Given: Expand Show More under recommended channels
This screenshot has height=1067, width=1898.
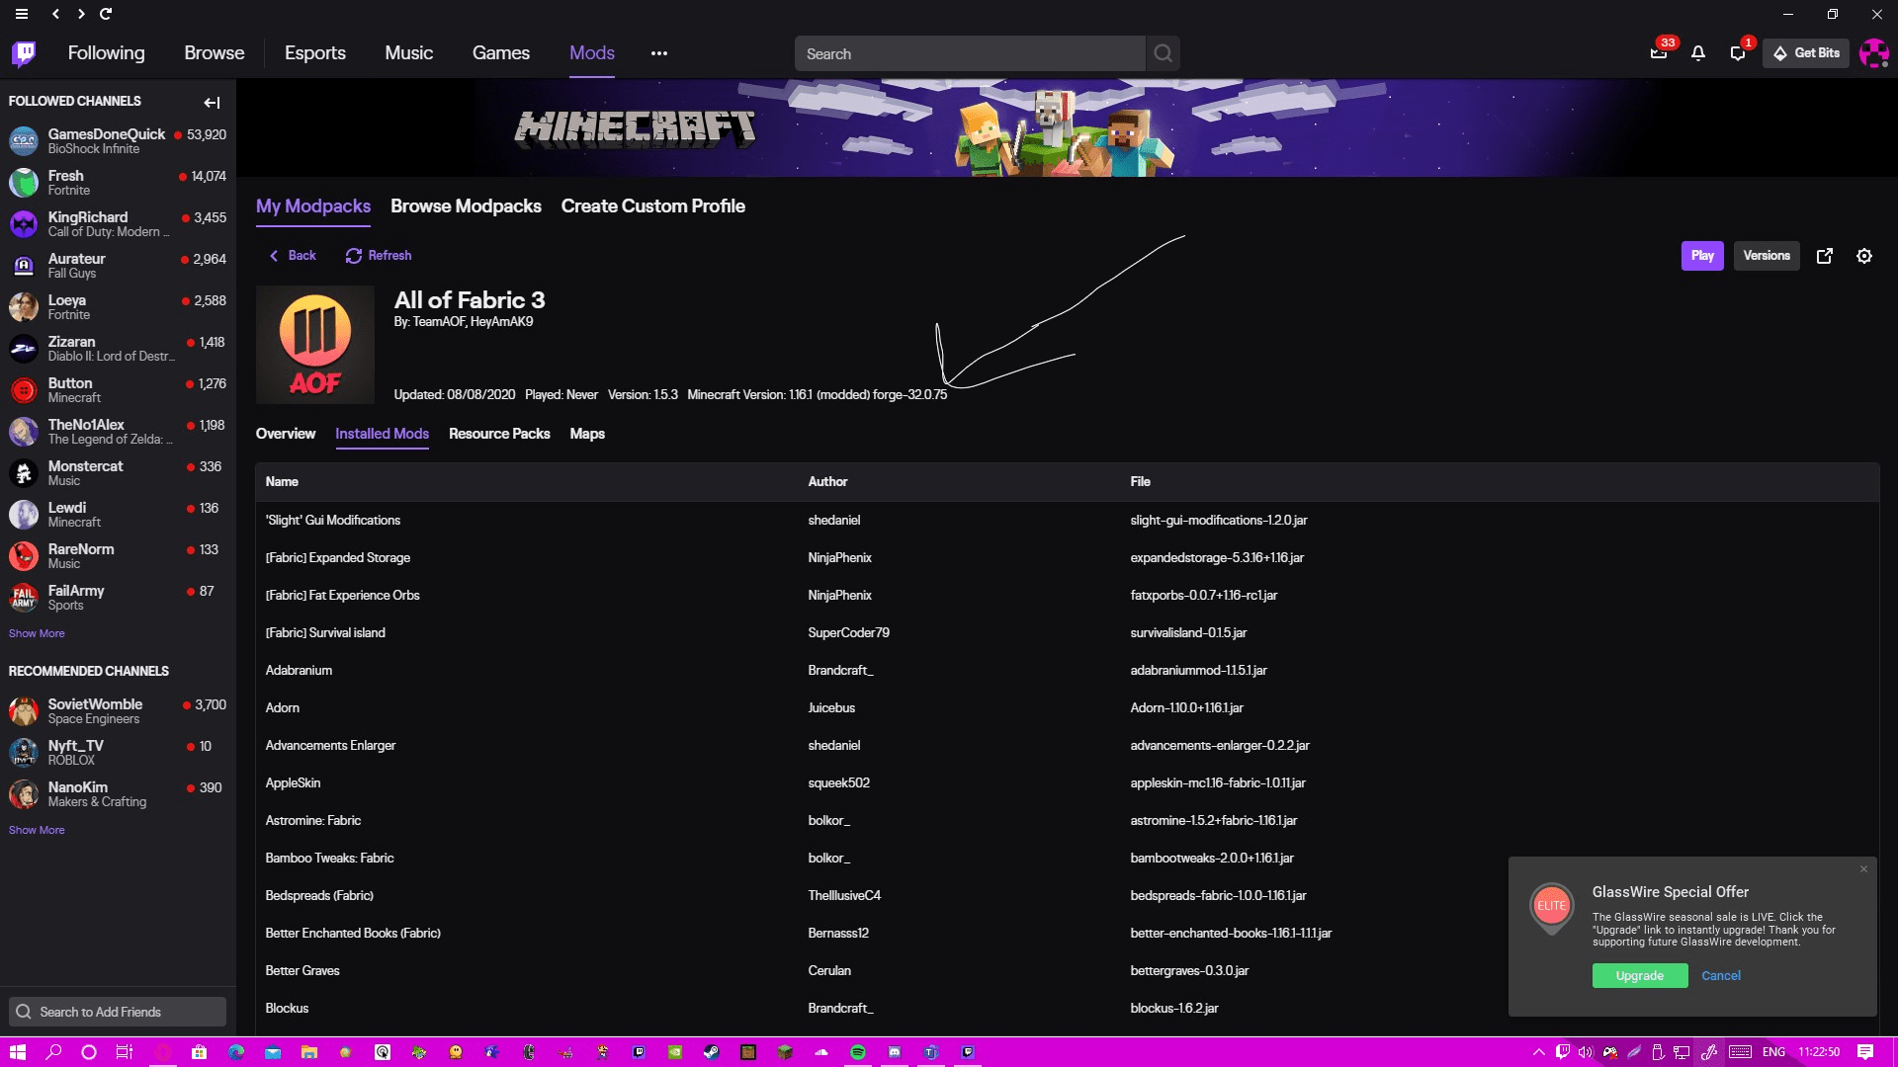Looking at the screenshot, I should pyautogui.click(x=37, y=830).
